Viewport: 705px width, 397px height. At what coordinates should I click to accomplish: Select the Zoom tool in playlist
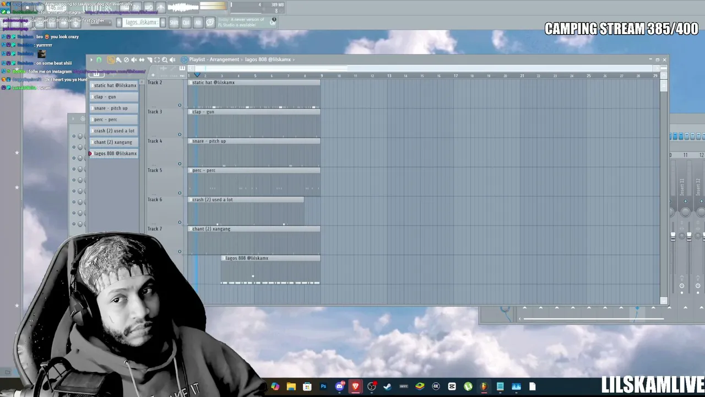click(165, 60)
